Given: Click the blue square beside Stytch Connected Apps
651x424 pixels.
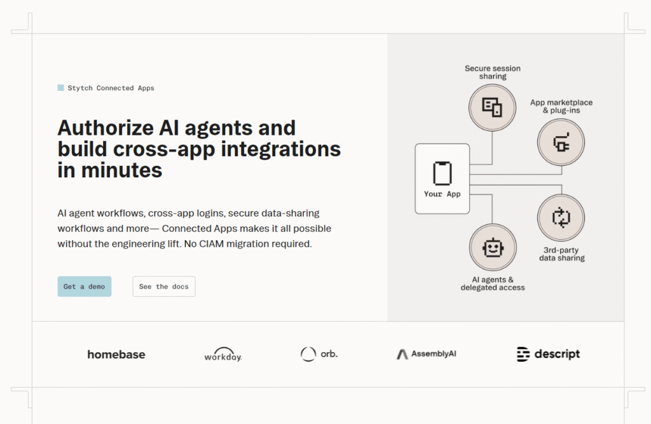Looking at the screenshot, I should tap(60, 88).
